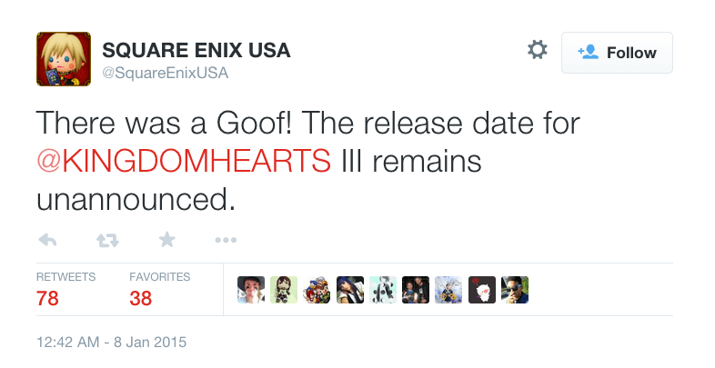This screenshot has width=715, height=368.
Task: Favorite the tweet with the star icon
Action: [166, 240]
